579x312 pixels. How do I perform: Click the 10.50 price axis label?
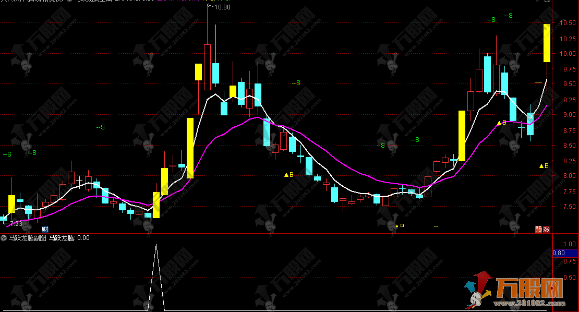click(x=568, y=23)
